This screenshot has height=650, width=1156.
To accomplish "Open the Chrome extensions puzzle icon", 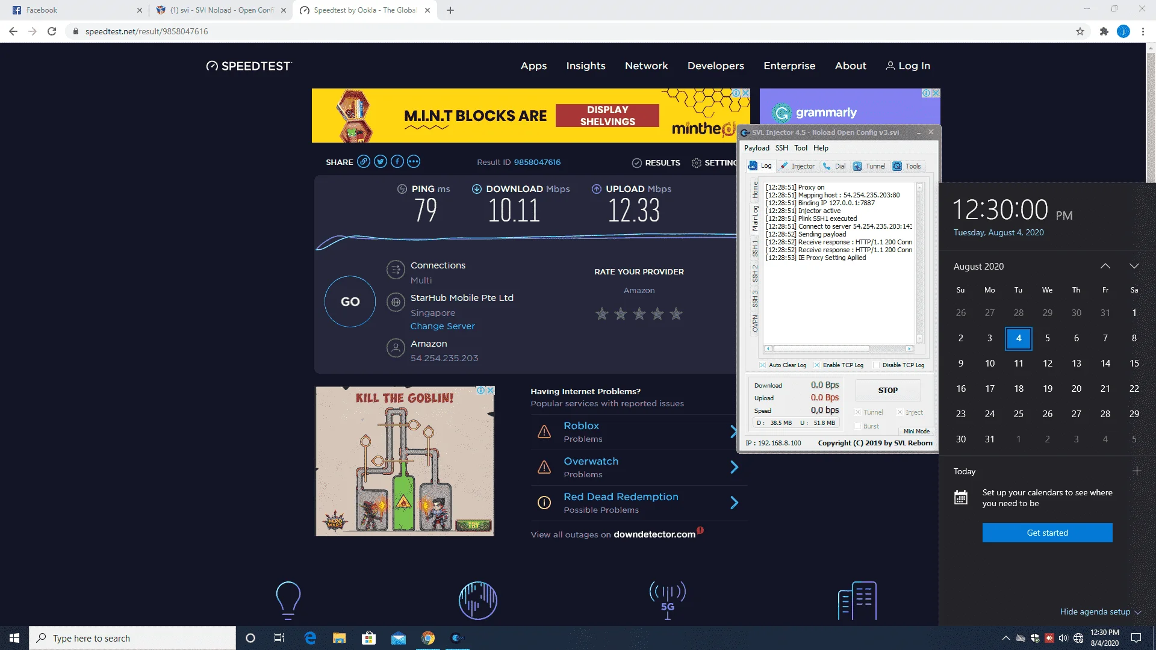I will click(x=1104, y=31).
